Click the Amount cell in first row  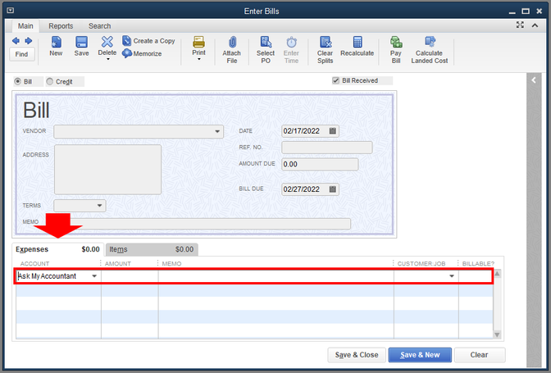click(130, 276)
